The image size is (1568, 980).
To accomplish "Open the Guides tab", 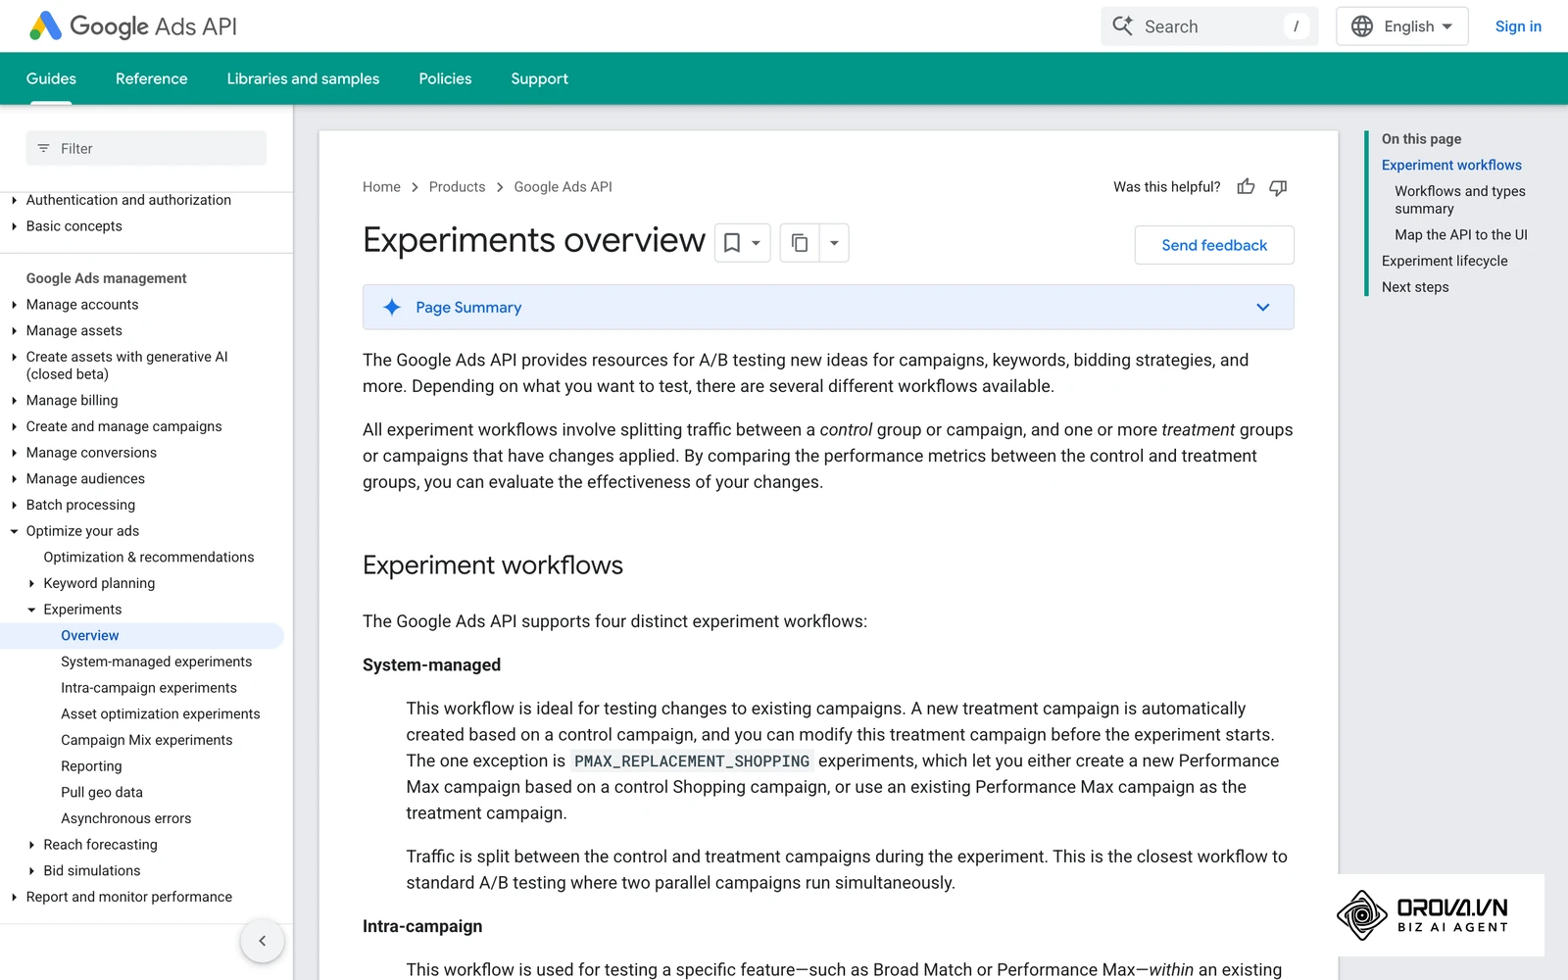I will [x=51, y=78].
